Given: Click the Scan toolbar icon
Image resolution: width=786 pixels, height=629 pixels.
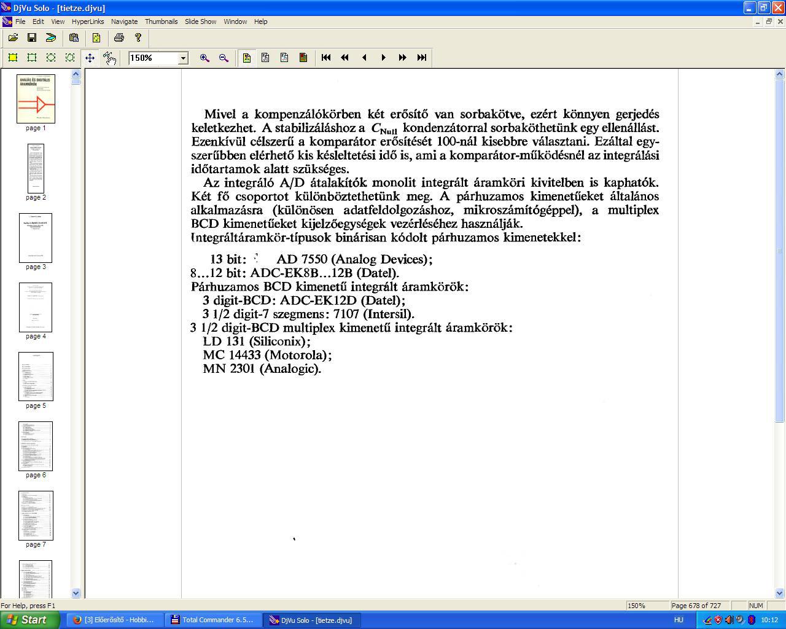Looking at the screenshot, I should tap(51, 38).
